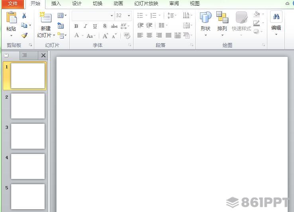Collapse the ribbon with the caret button

[x=287, y=4]
